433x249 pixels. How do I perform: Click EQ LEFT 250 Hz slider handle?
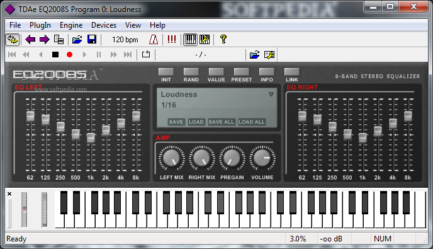[x=60, y=127]
